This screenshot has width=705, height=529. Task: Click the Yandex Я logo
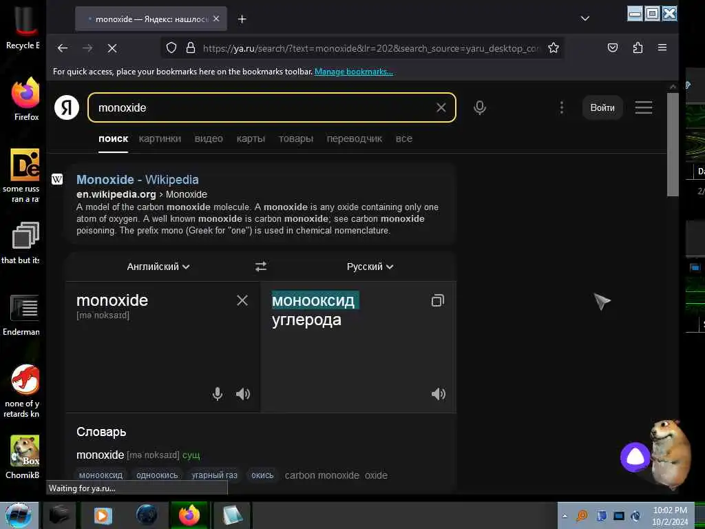tap(67, 107)
